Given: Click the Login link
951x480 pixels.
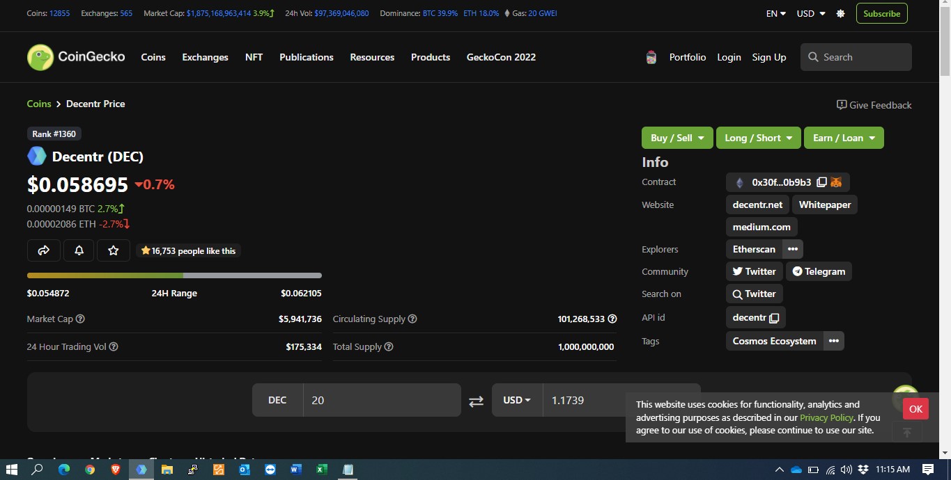Looking at the screenshot, I should click(729, 57).
